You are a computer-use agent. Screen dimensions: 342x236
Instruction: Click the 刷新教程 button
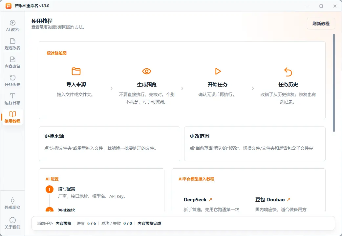tap(321, 24)
